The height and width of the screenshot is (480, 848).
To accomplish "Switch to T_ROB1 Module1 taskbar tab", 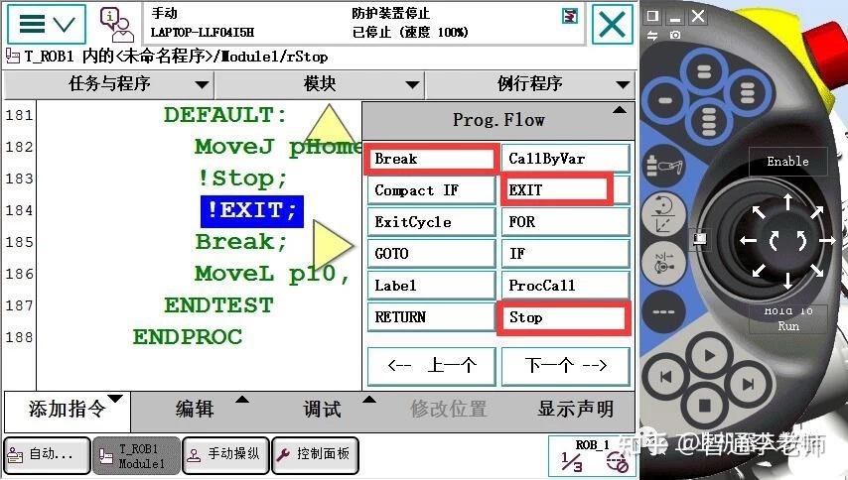I will [x=136, y=456].
